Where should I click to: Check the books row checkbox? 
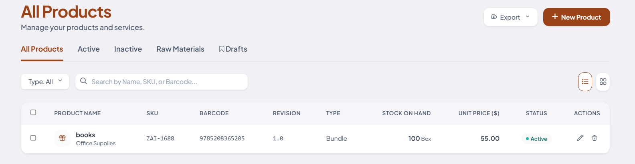[x=33, y=138]
